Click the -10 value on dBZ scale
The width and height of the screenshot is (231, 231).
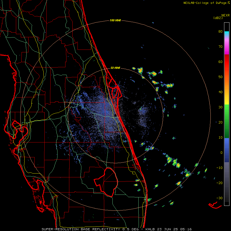point(219,168)
